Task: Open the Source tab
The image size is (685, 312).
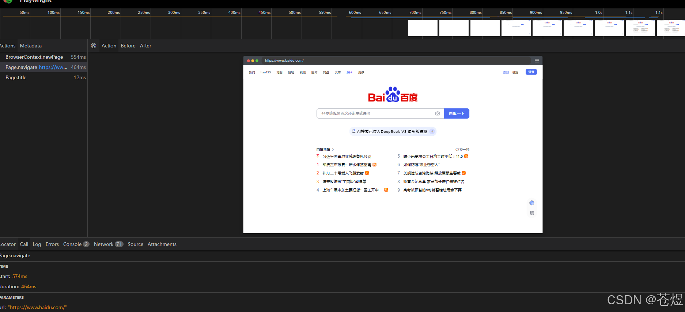Action: (x=135, y=244)
